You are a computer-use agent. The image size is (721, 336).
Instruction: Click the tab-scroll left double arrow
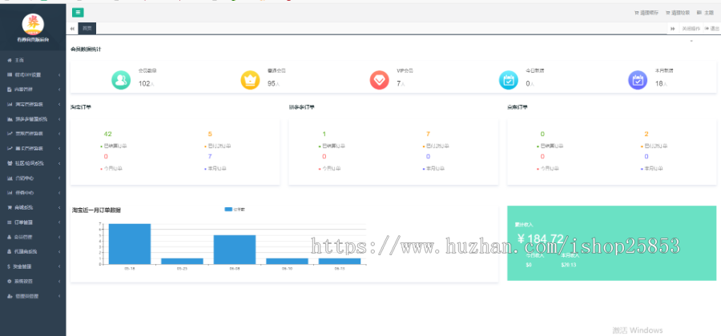(x=73, y=29)
